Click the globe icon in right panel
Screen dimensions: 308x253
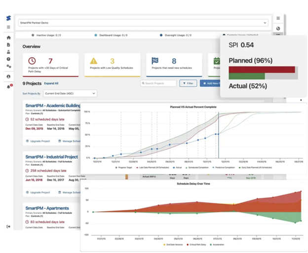pos(278,29)
